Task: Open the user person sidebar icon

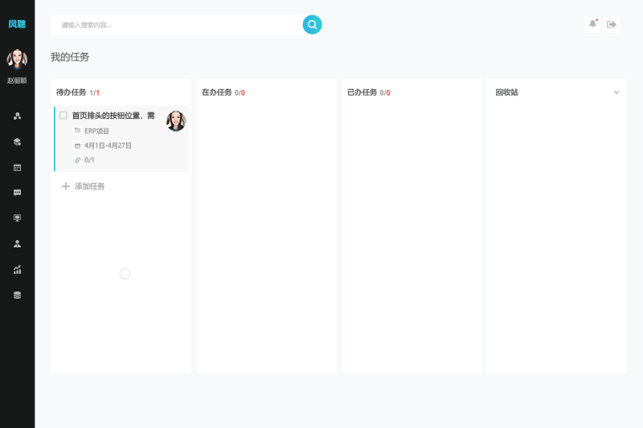Action: click(17, 244)
